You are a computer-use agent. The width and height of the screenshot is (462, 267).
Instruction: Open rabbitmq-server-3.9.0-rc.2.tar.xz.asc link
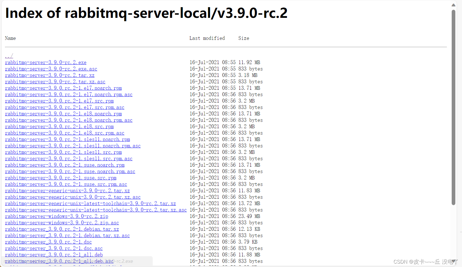(x=55, y=82)
